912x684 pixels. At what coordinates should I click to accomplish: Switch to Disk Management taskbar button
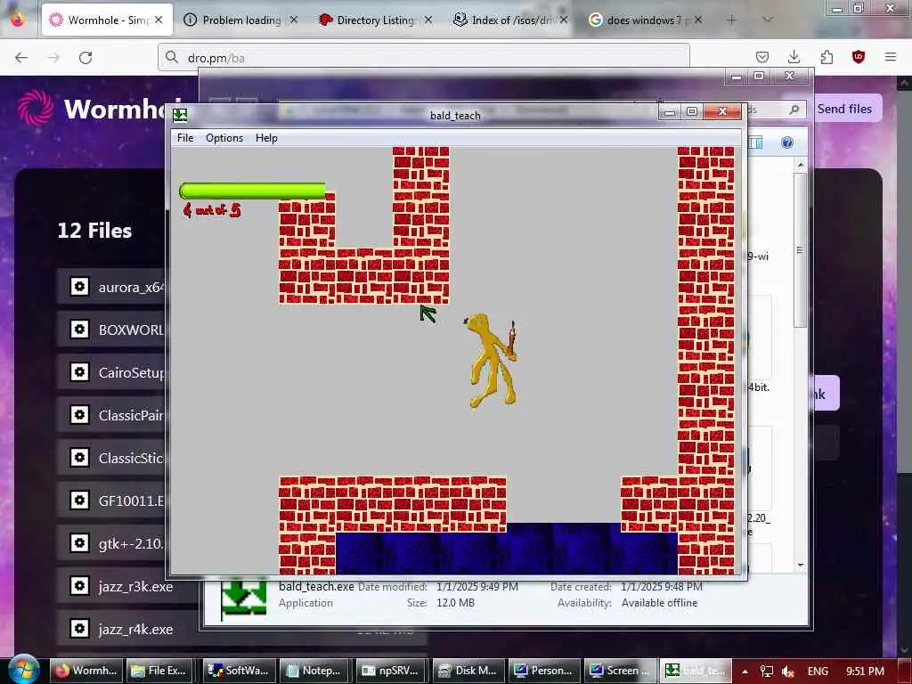point(468,671)
